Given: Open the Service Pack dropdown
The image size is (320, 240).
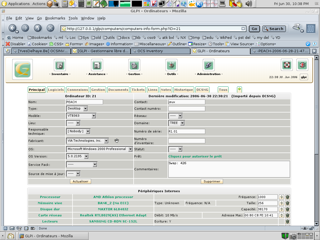Looking at the screenshot, I should pyautogui.click(x=82, y=164).
